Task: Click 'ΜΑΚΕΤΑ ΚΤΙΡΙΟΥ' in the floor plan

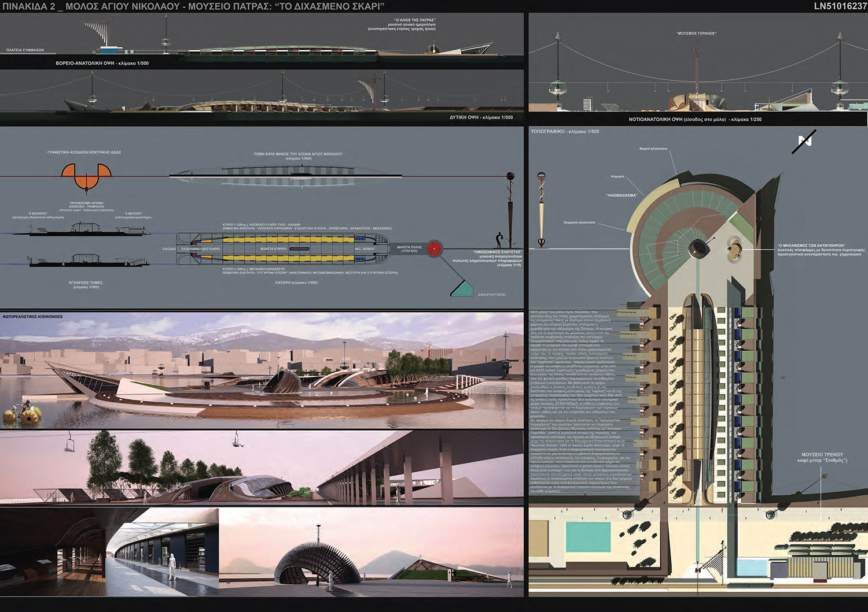Action: click(274, 249)
